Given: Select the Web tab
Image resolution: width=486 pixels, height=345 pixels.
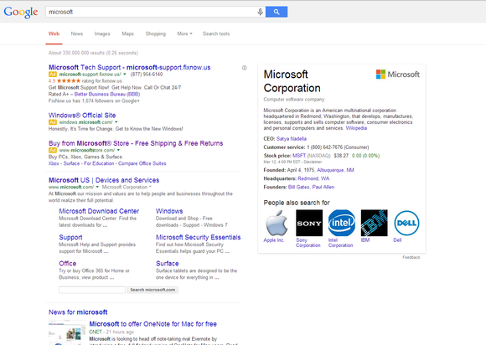Looking at the screenshot, I should pyautogui.click(x=54, y=33).
